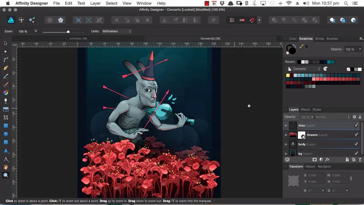364x205 pixels.
Task: Toggle the show grid toolbar icon
Action: pyautogui.click(x=232, y=20)
